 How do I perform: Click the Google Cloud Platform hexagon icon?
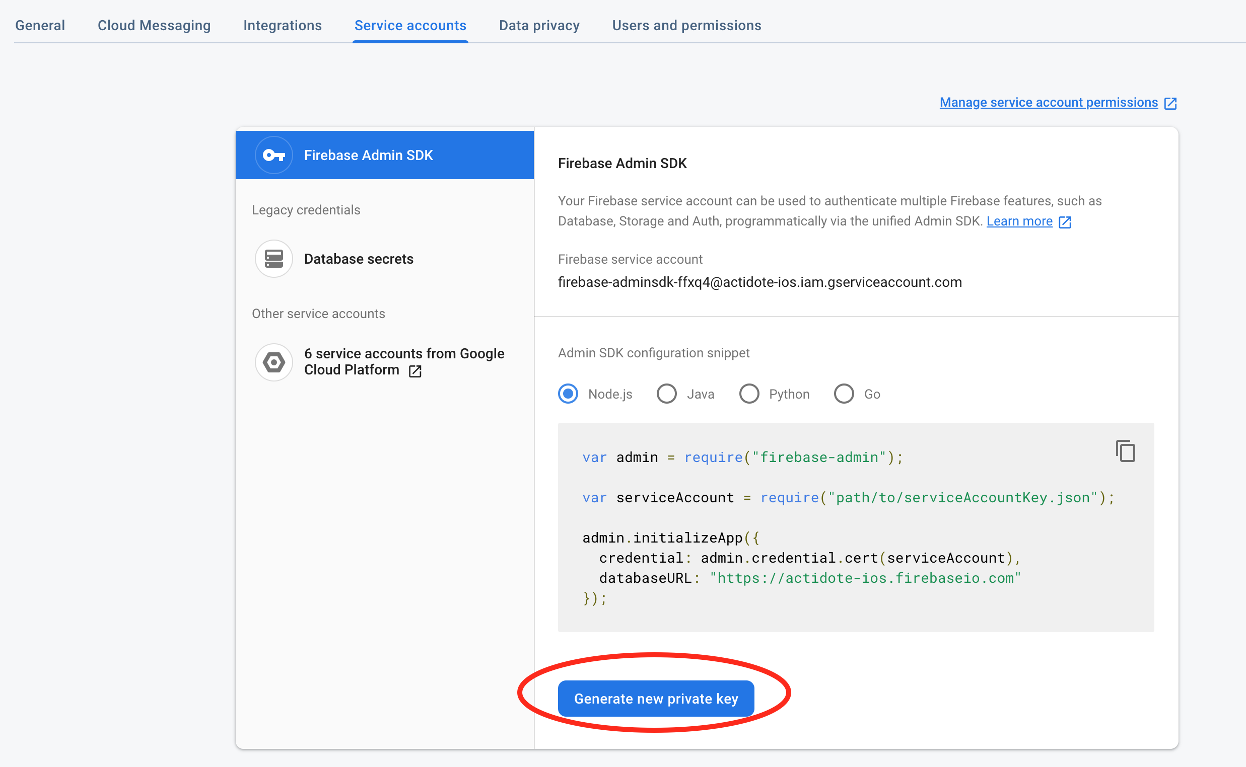274,362
